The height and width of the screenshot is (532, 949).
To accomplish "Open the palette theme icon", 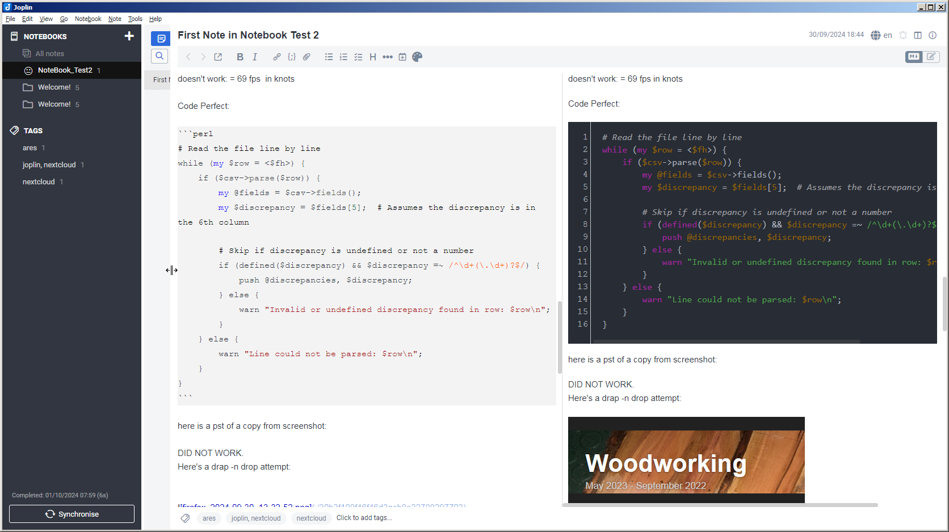I will click(x=417, y=57).
